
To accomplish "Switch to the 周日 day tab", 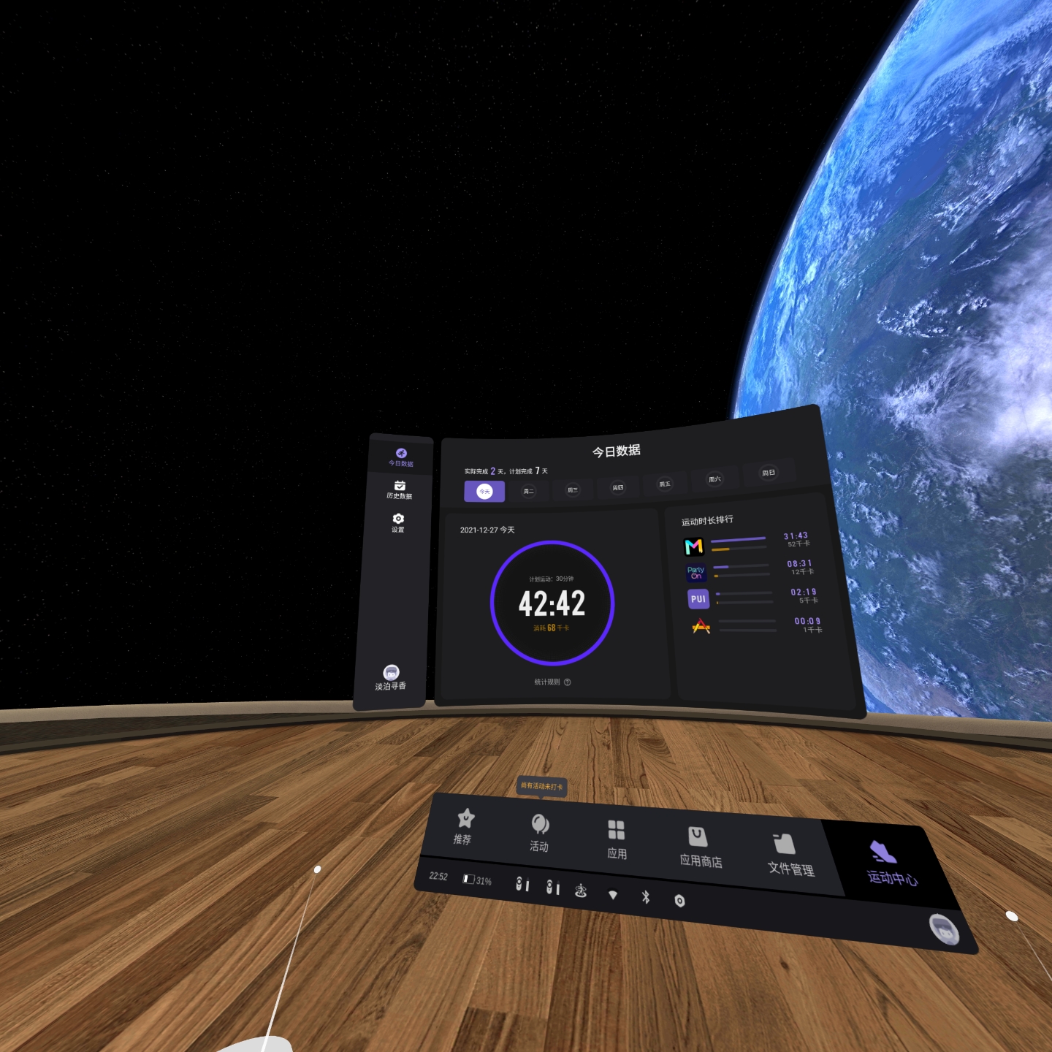I will (x=768, y=473).
